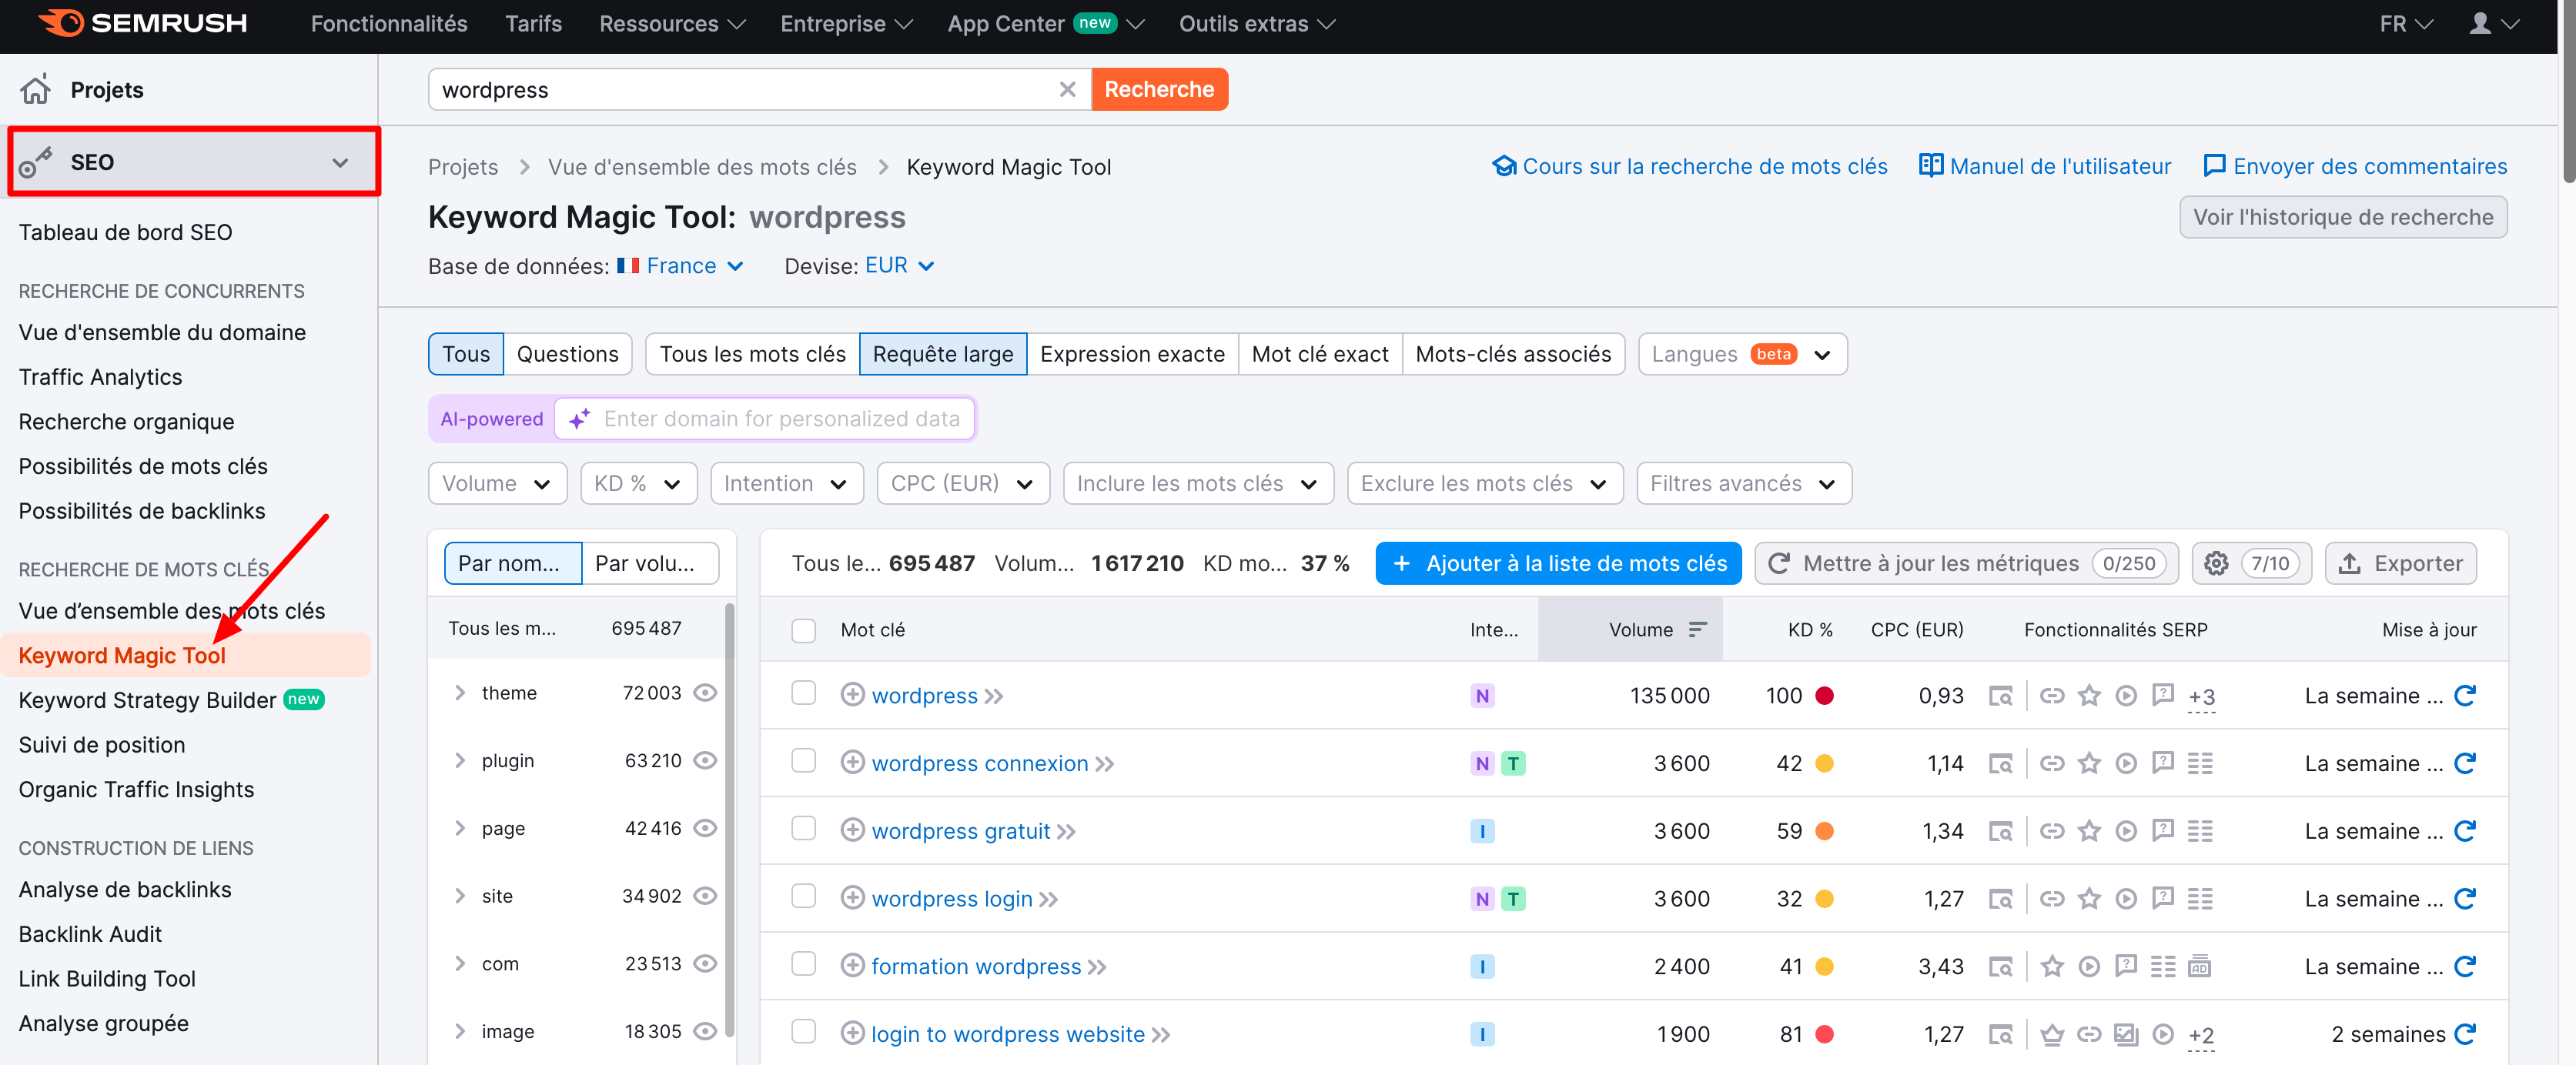2576x1065 pixels.
Task: Open double-arrow next to wordpress gratuit
Action: (x=1066, y=832)
